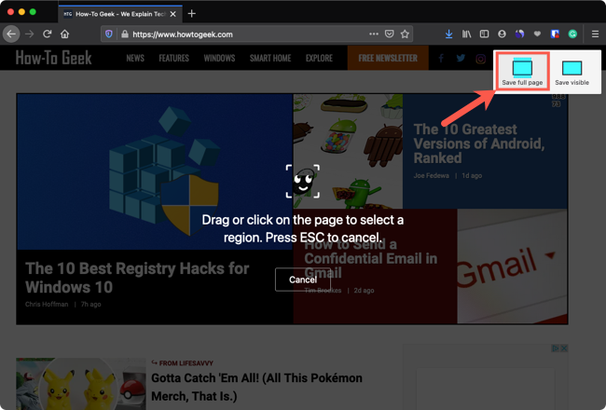606x410 pixels.
Task: Open a new tab with plus button
Action: click(x=192, y=14)
